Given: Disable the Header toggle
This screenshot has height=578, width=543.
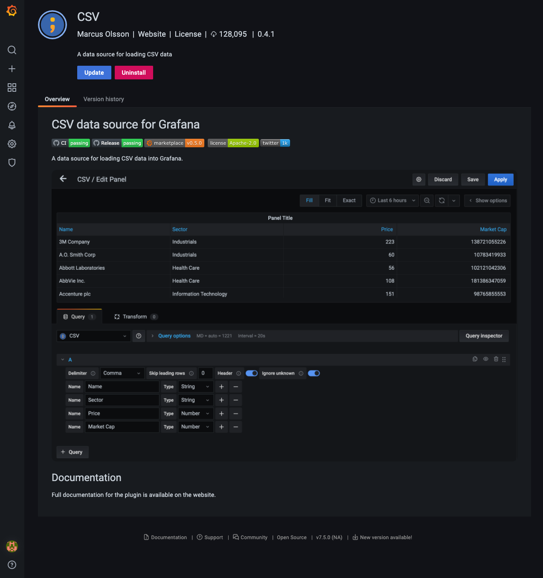Looking at the screenshot, I should point(252,373).
